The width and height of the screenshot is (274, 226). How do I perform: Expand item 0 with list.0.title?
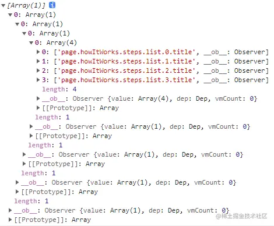pos(38,52)
